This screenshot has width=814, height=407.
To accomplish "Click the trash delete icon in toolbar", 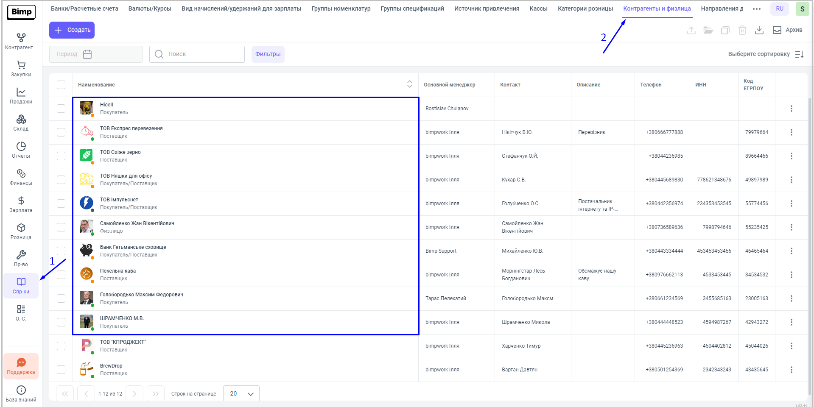I will [742, 30].
